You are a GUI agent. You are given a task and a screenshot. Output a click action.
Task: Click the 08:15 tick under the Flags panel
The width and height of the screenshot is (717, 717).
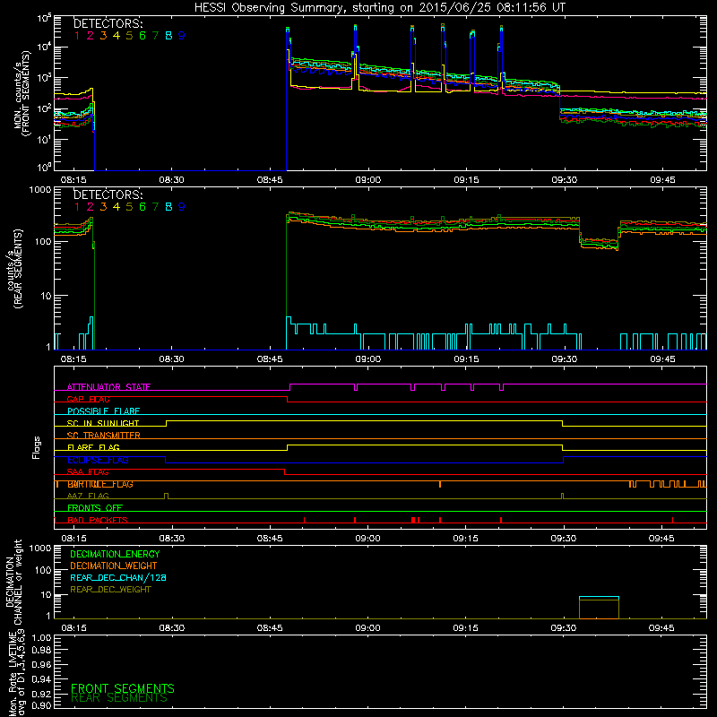(73, 539)
